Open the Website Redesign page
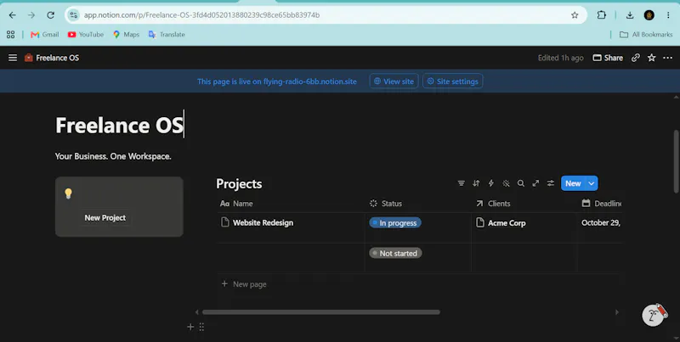The width and height of the screenshot is (680, 342). point(263,222)
